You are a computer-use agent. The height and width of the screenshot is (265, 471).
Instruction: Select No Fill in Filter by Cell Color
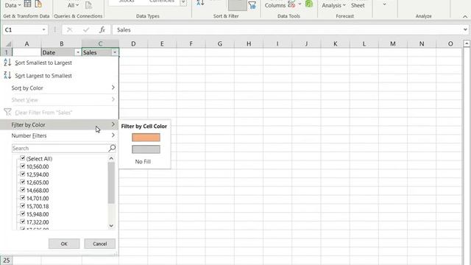tap(143, 162)
